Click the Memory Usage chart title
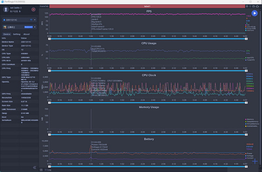This screenshot has height=172, width=262. (149, 107)
